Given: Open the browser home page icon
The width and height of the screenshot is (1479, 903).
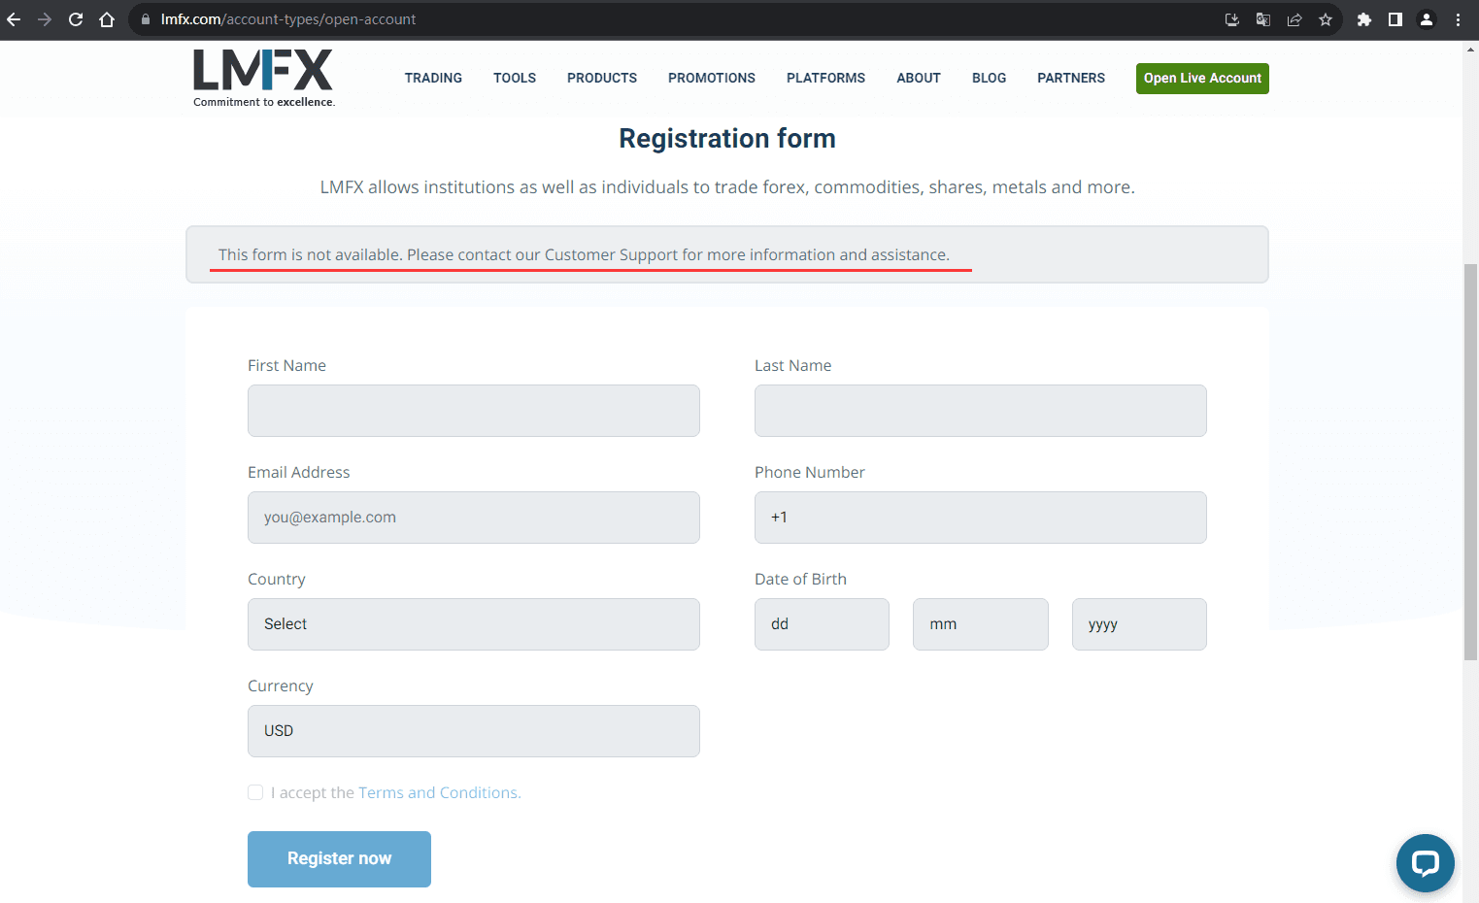Looking at the screenshot, I should click(x=107, y=19).
